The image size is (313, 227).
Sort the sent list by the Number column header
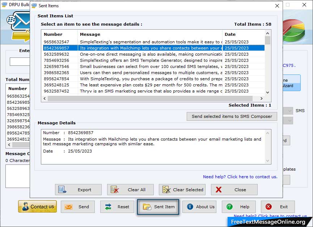click(59, 34)
